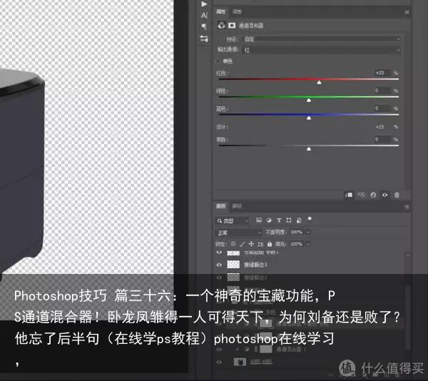Filter layers by shape layers
The height and width of the screenshot is (381, 428).
(x=289, y=220)
